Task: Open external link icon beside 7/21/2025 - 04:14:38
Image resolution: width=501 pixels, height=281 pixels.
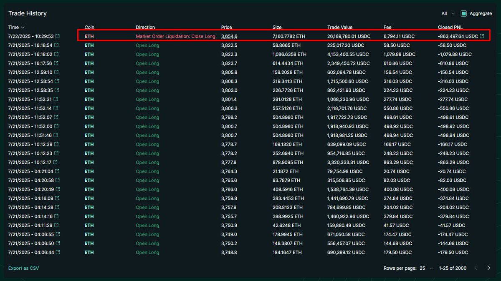Action: click(x=57, y=207)
